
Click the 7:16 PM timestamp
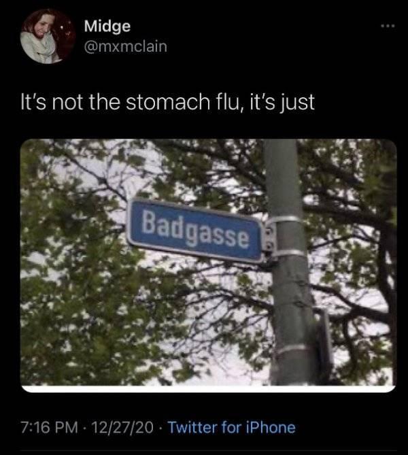(50, 427)
